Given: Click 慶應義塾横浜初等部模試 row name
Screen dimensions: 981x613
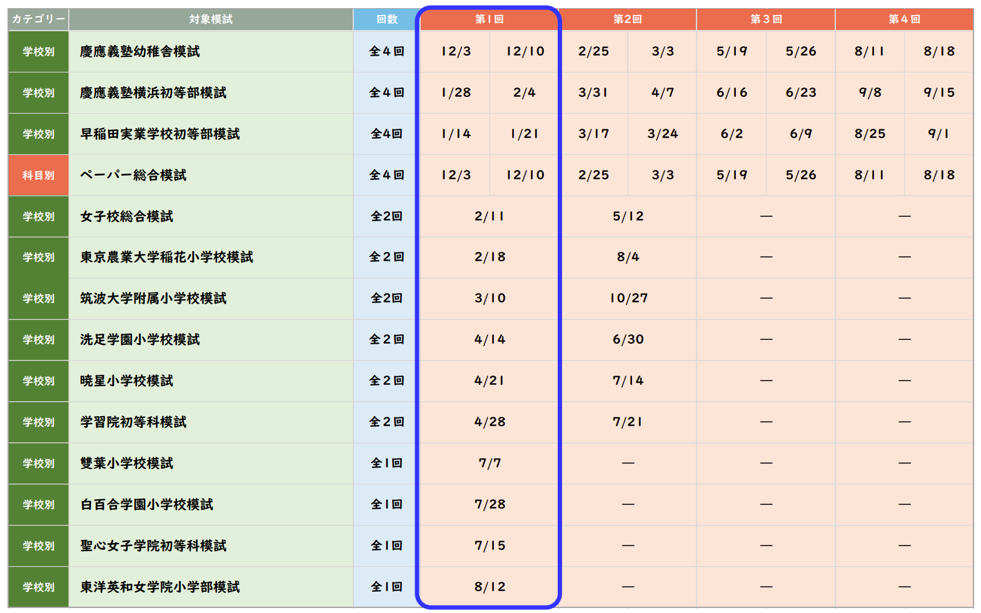Looking at the screenshot, I should tap(153, 93).
